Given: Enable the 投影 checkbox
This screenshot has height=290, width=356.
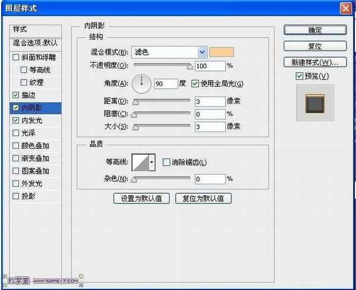Looking at the screenshot, I should point(15,196).
